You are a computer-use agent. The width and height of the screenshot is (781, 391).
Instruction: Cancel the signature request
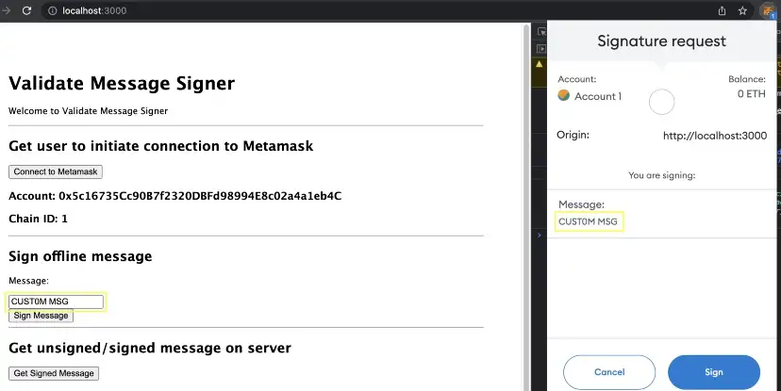coord(608,372)
